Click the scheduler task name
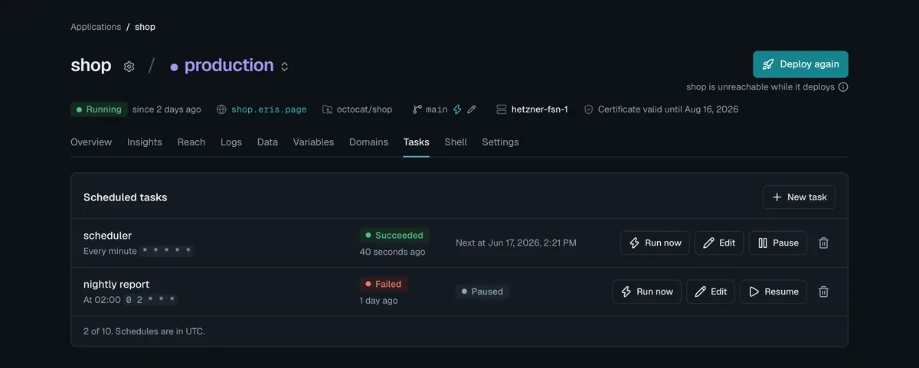This screenshot has width=919, height=368. 108,236
